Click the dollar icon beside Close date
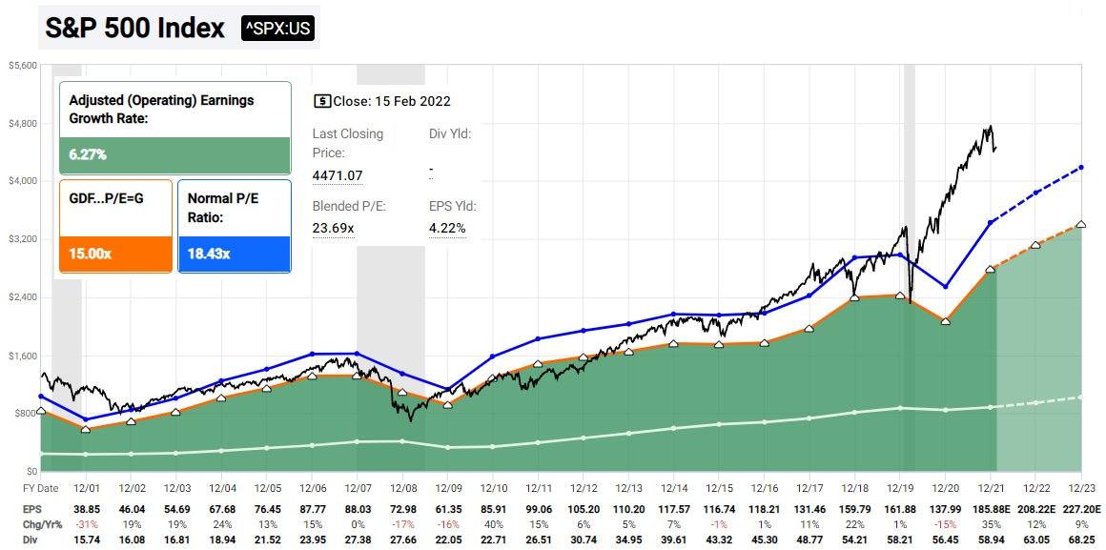Screen dimensions: 1106x550 coord(321,101)
